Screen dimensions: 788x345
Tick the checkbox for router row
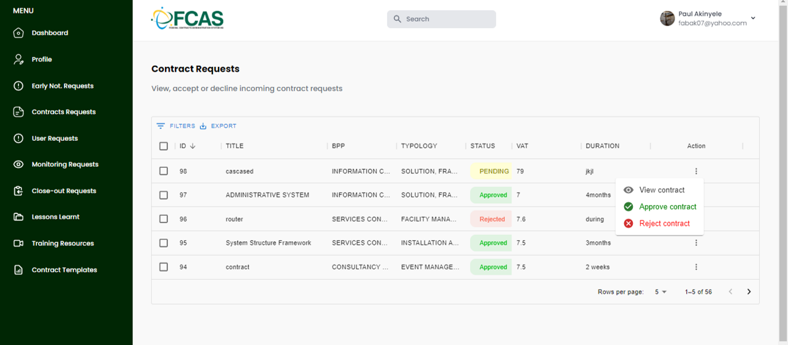pyautogui.click(x=164, y=219)
